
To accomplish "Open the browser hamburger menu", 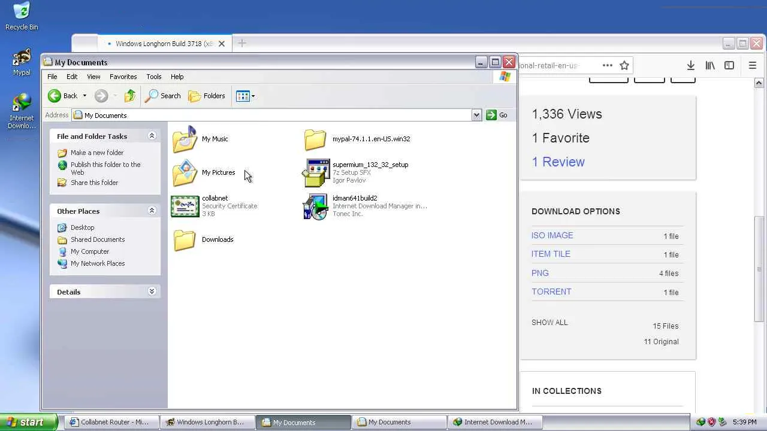I will [753, 65].
